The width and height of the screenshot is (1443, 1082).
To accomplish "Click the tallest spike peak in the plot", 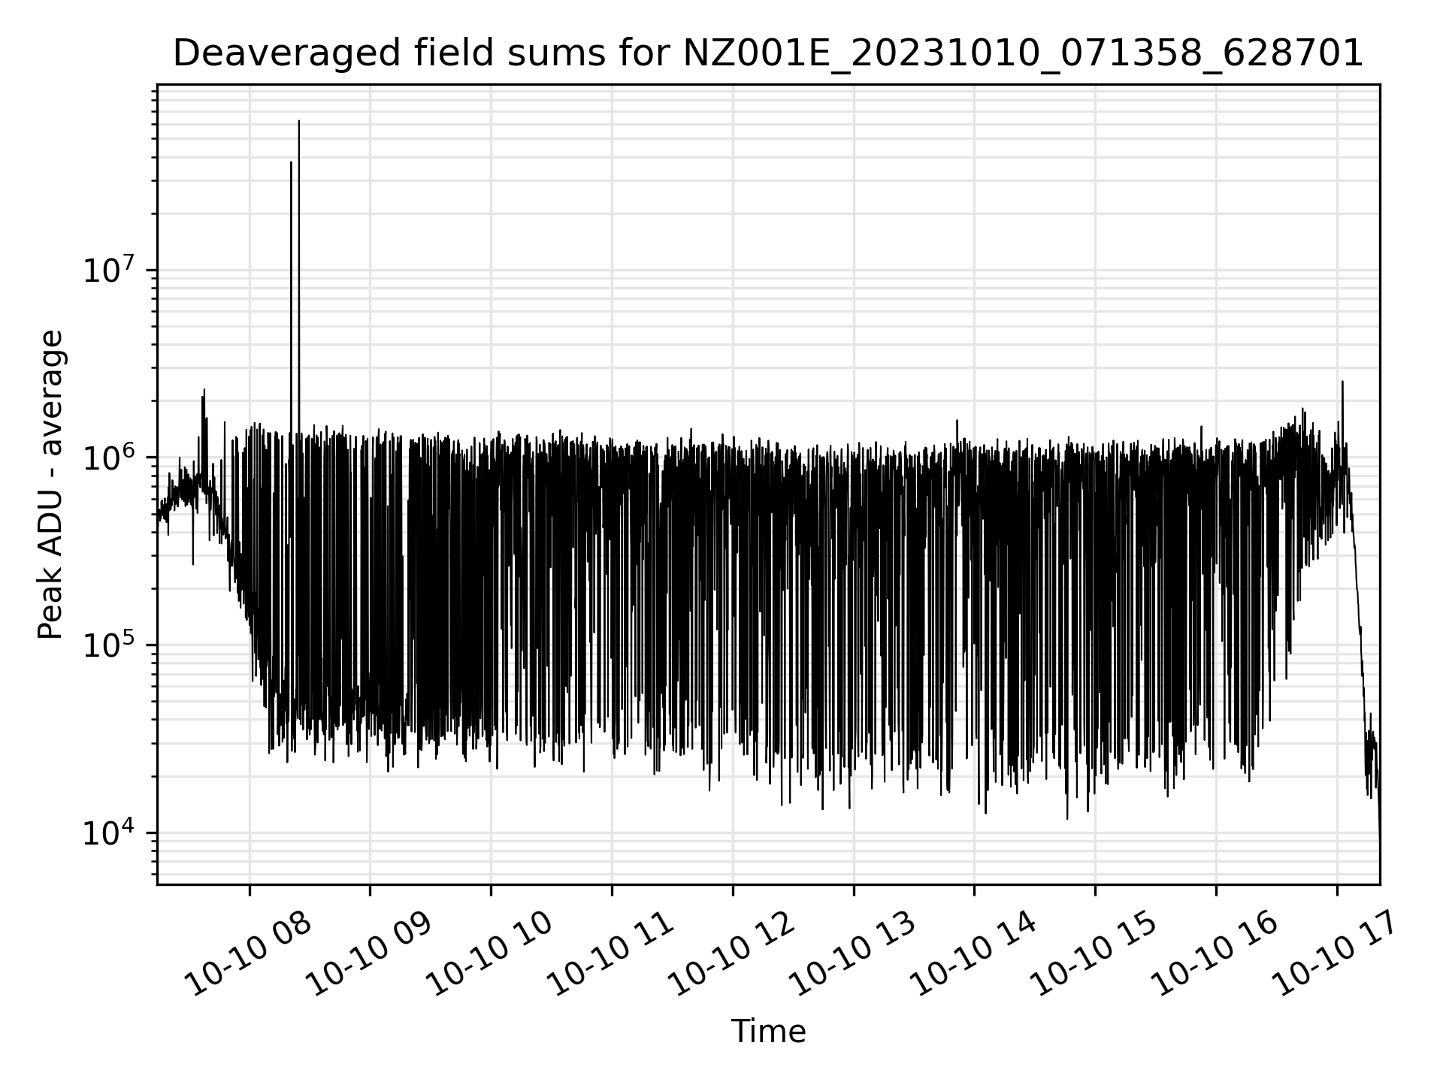I will tap(299, 121).
